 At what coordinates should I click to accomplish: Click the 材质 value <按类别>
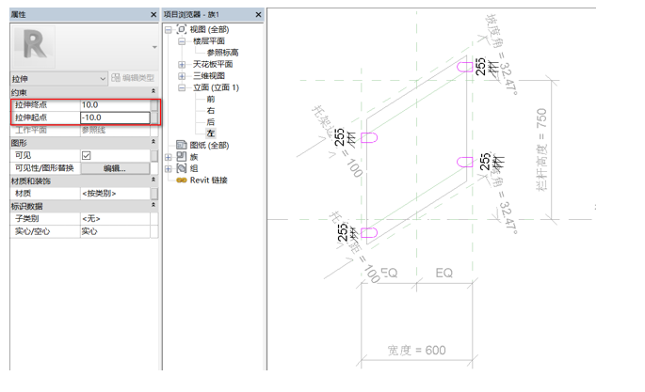[115, 194]
